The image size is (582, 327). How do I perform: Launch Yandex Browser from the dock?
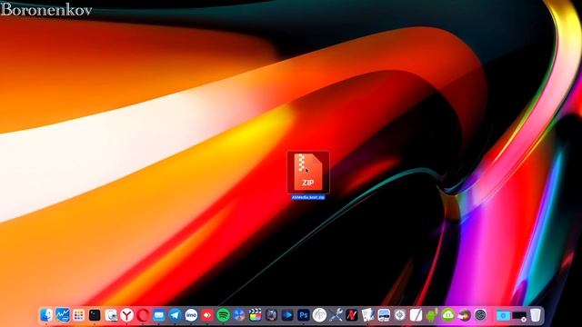coord(126,315)
